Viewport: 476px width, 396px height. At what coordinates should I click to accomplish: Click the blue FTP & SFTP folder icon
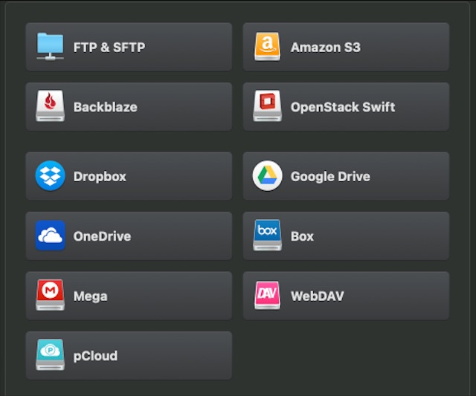tap(51, 46)
